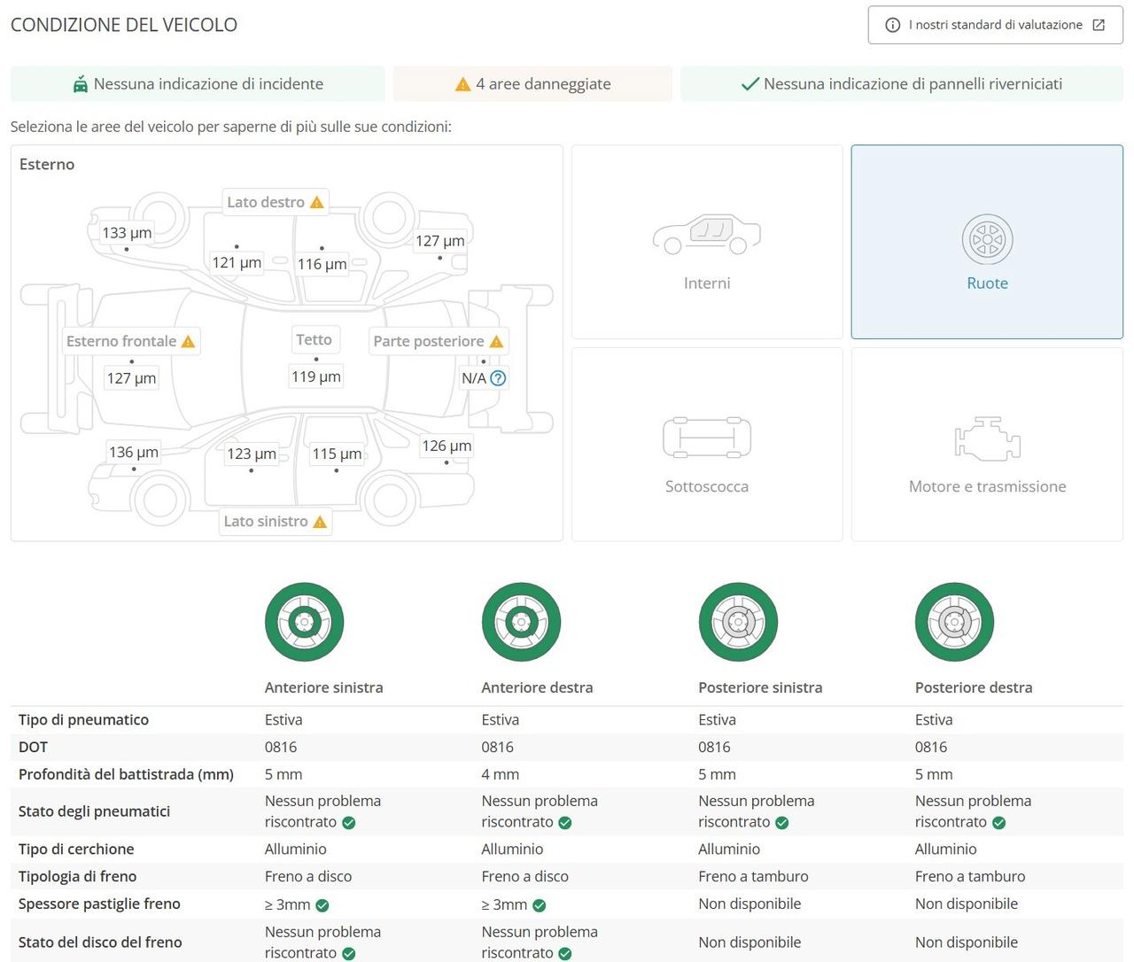
Task: Click the 136 µm paint thickness value
Action: click(x=134, y=452)
